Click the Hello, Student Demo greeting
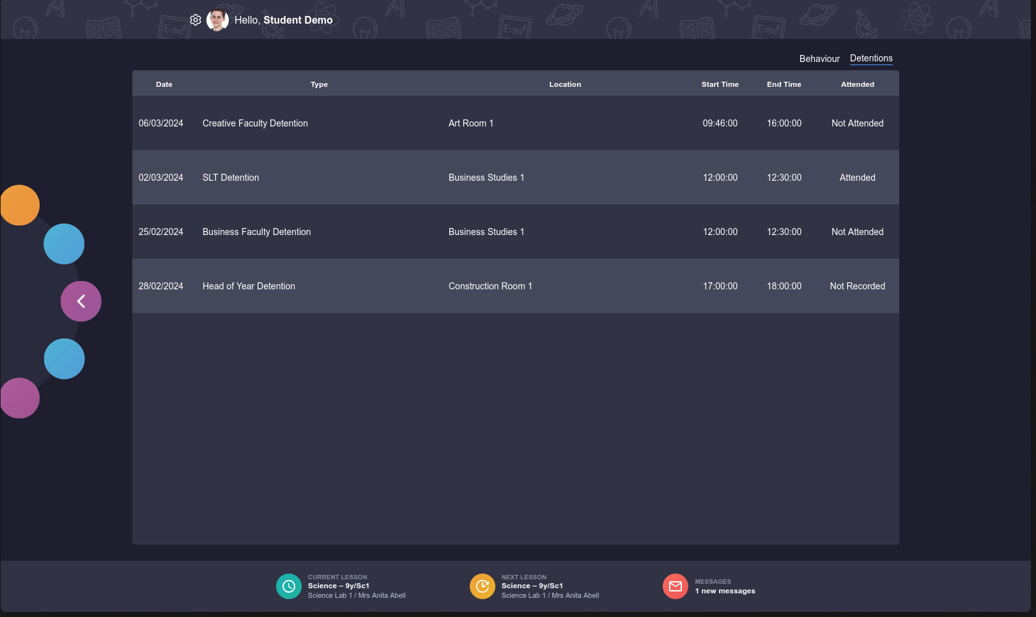 click(x=283, y=20)
